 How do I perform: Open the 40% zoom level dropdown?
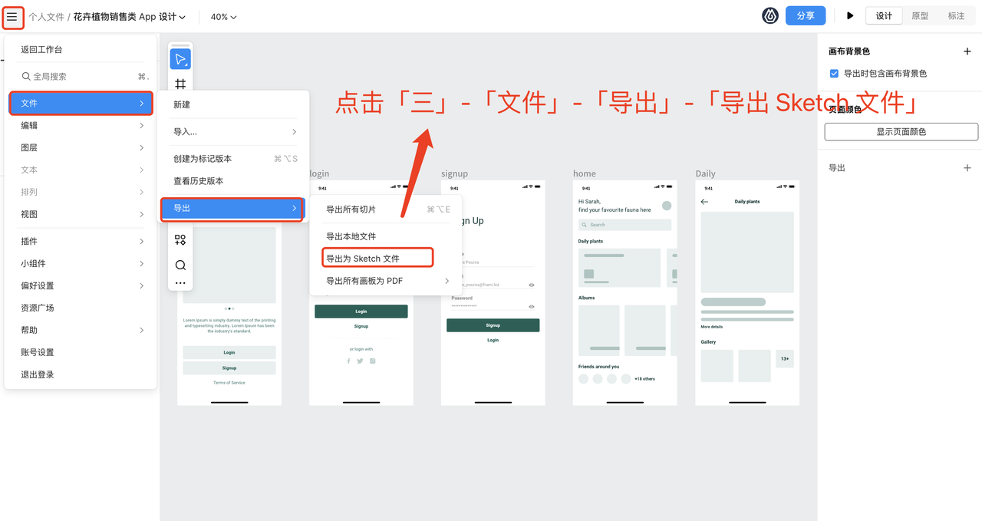[223, 17]
